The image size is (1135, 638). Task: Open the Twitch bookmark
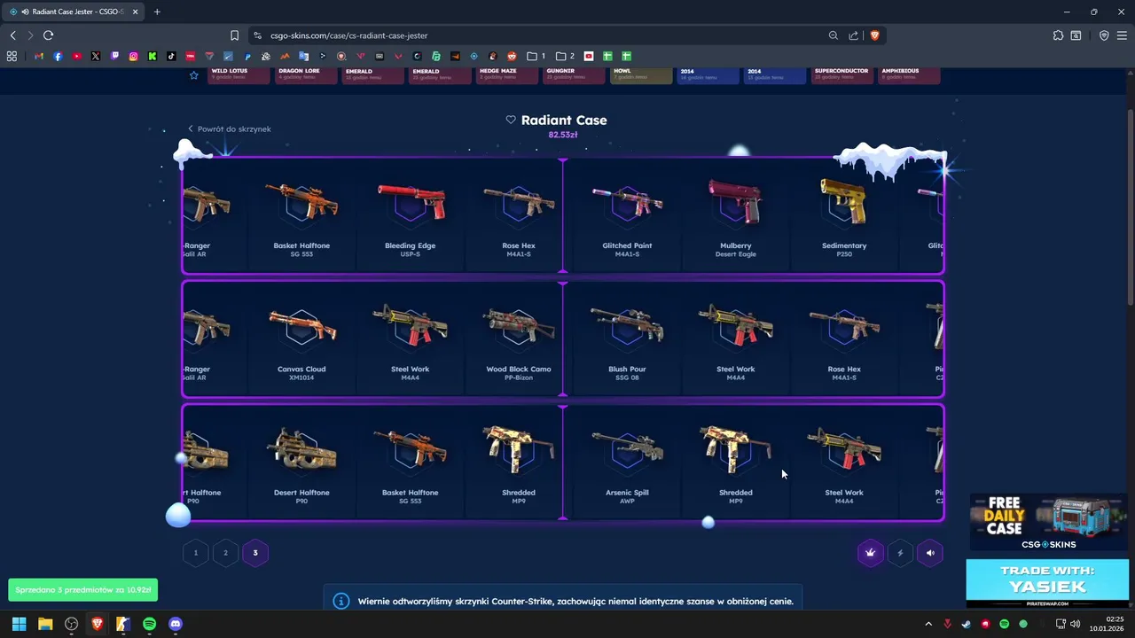click(x=114, y=56)
